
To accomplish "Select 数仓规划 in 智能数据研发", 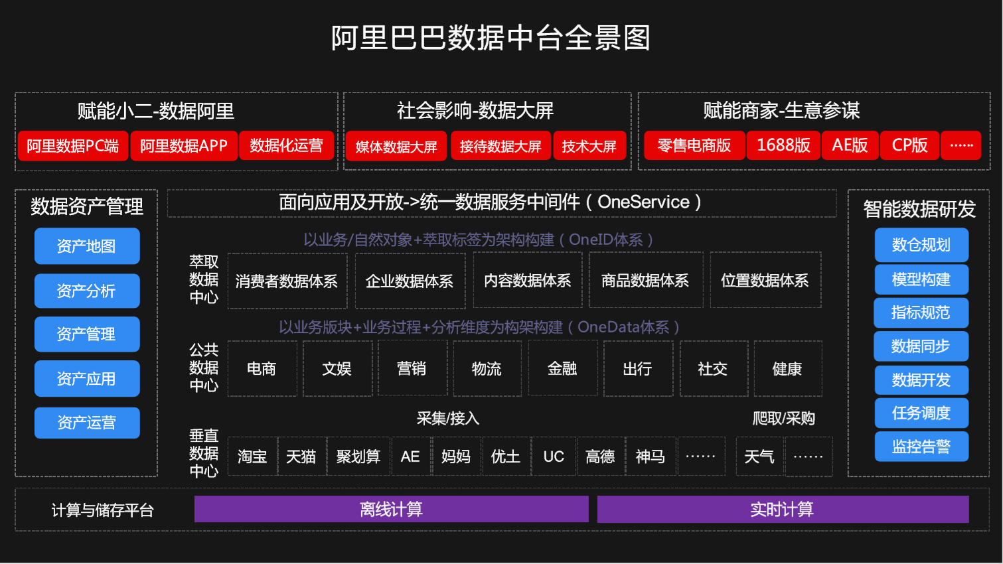I will (921, 245).
